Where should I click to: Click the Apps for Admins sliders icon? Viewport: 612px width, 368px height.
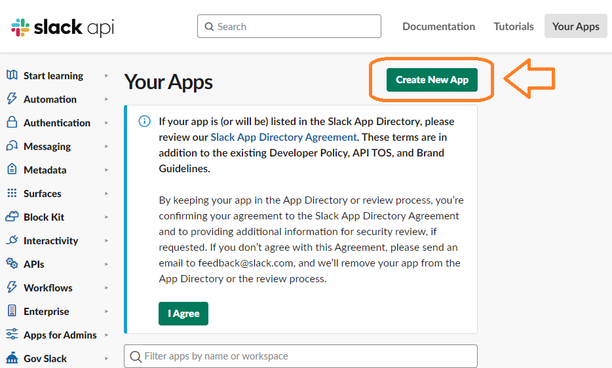click(x=12, y=334)
